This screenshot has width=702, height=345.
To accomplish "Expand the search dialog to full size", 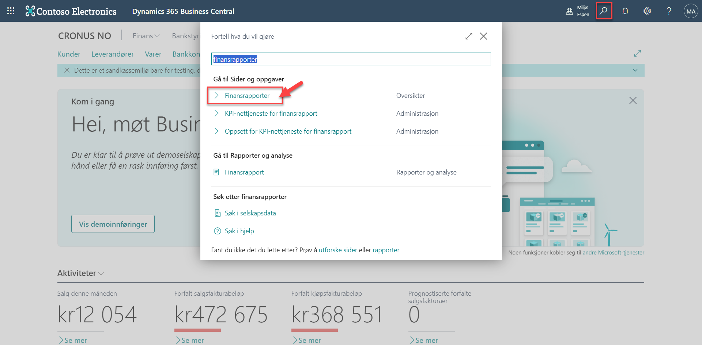I will (x=469, y=36).
